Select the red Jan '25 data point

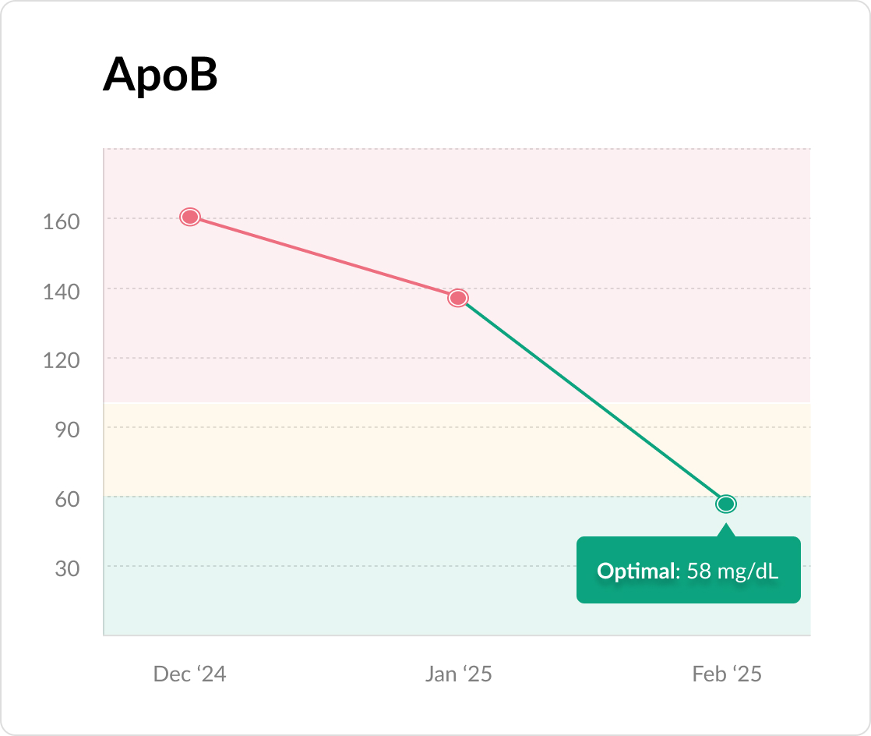(458, 298)
